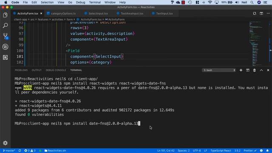This screenshot has width=272, height=153.
Task: Open editor More Actions ellipsis menu
Action: pyautogui.click(x=268, y=14)
